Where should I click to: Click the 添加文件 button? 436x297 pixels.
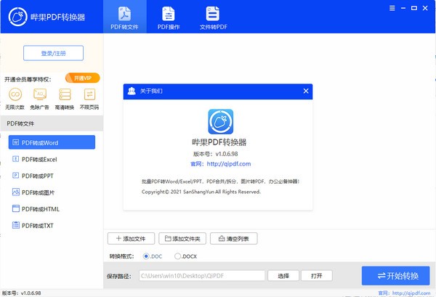point(131,238)
